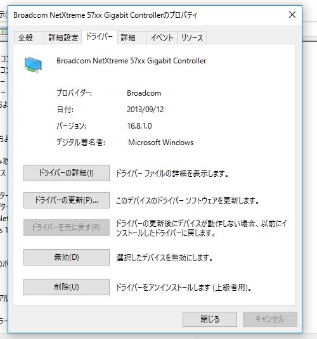Open the リソース tab
317x339 pixels.
click(191, 38)
